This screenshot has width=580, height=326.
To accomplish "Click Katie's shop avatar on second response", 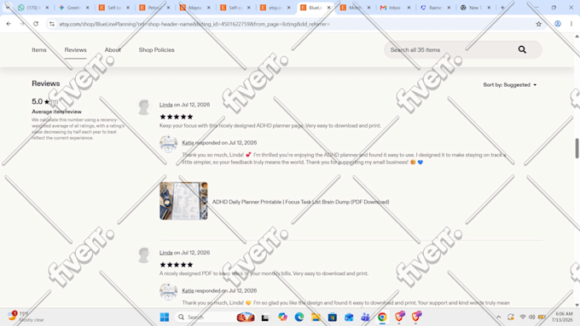I will click(x=168, y=292).
